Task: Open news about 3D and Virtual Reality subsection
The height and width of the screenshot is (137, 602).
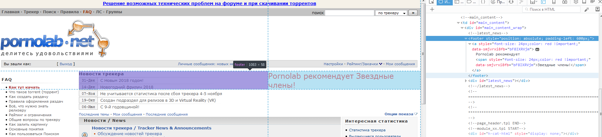Action: [x=158, y=100]
